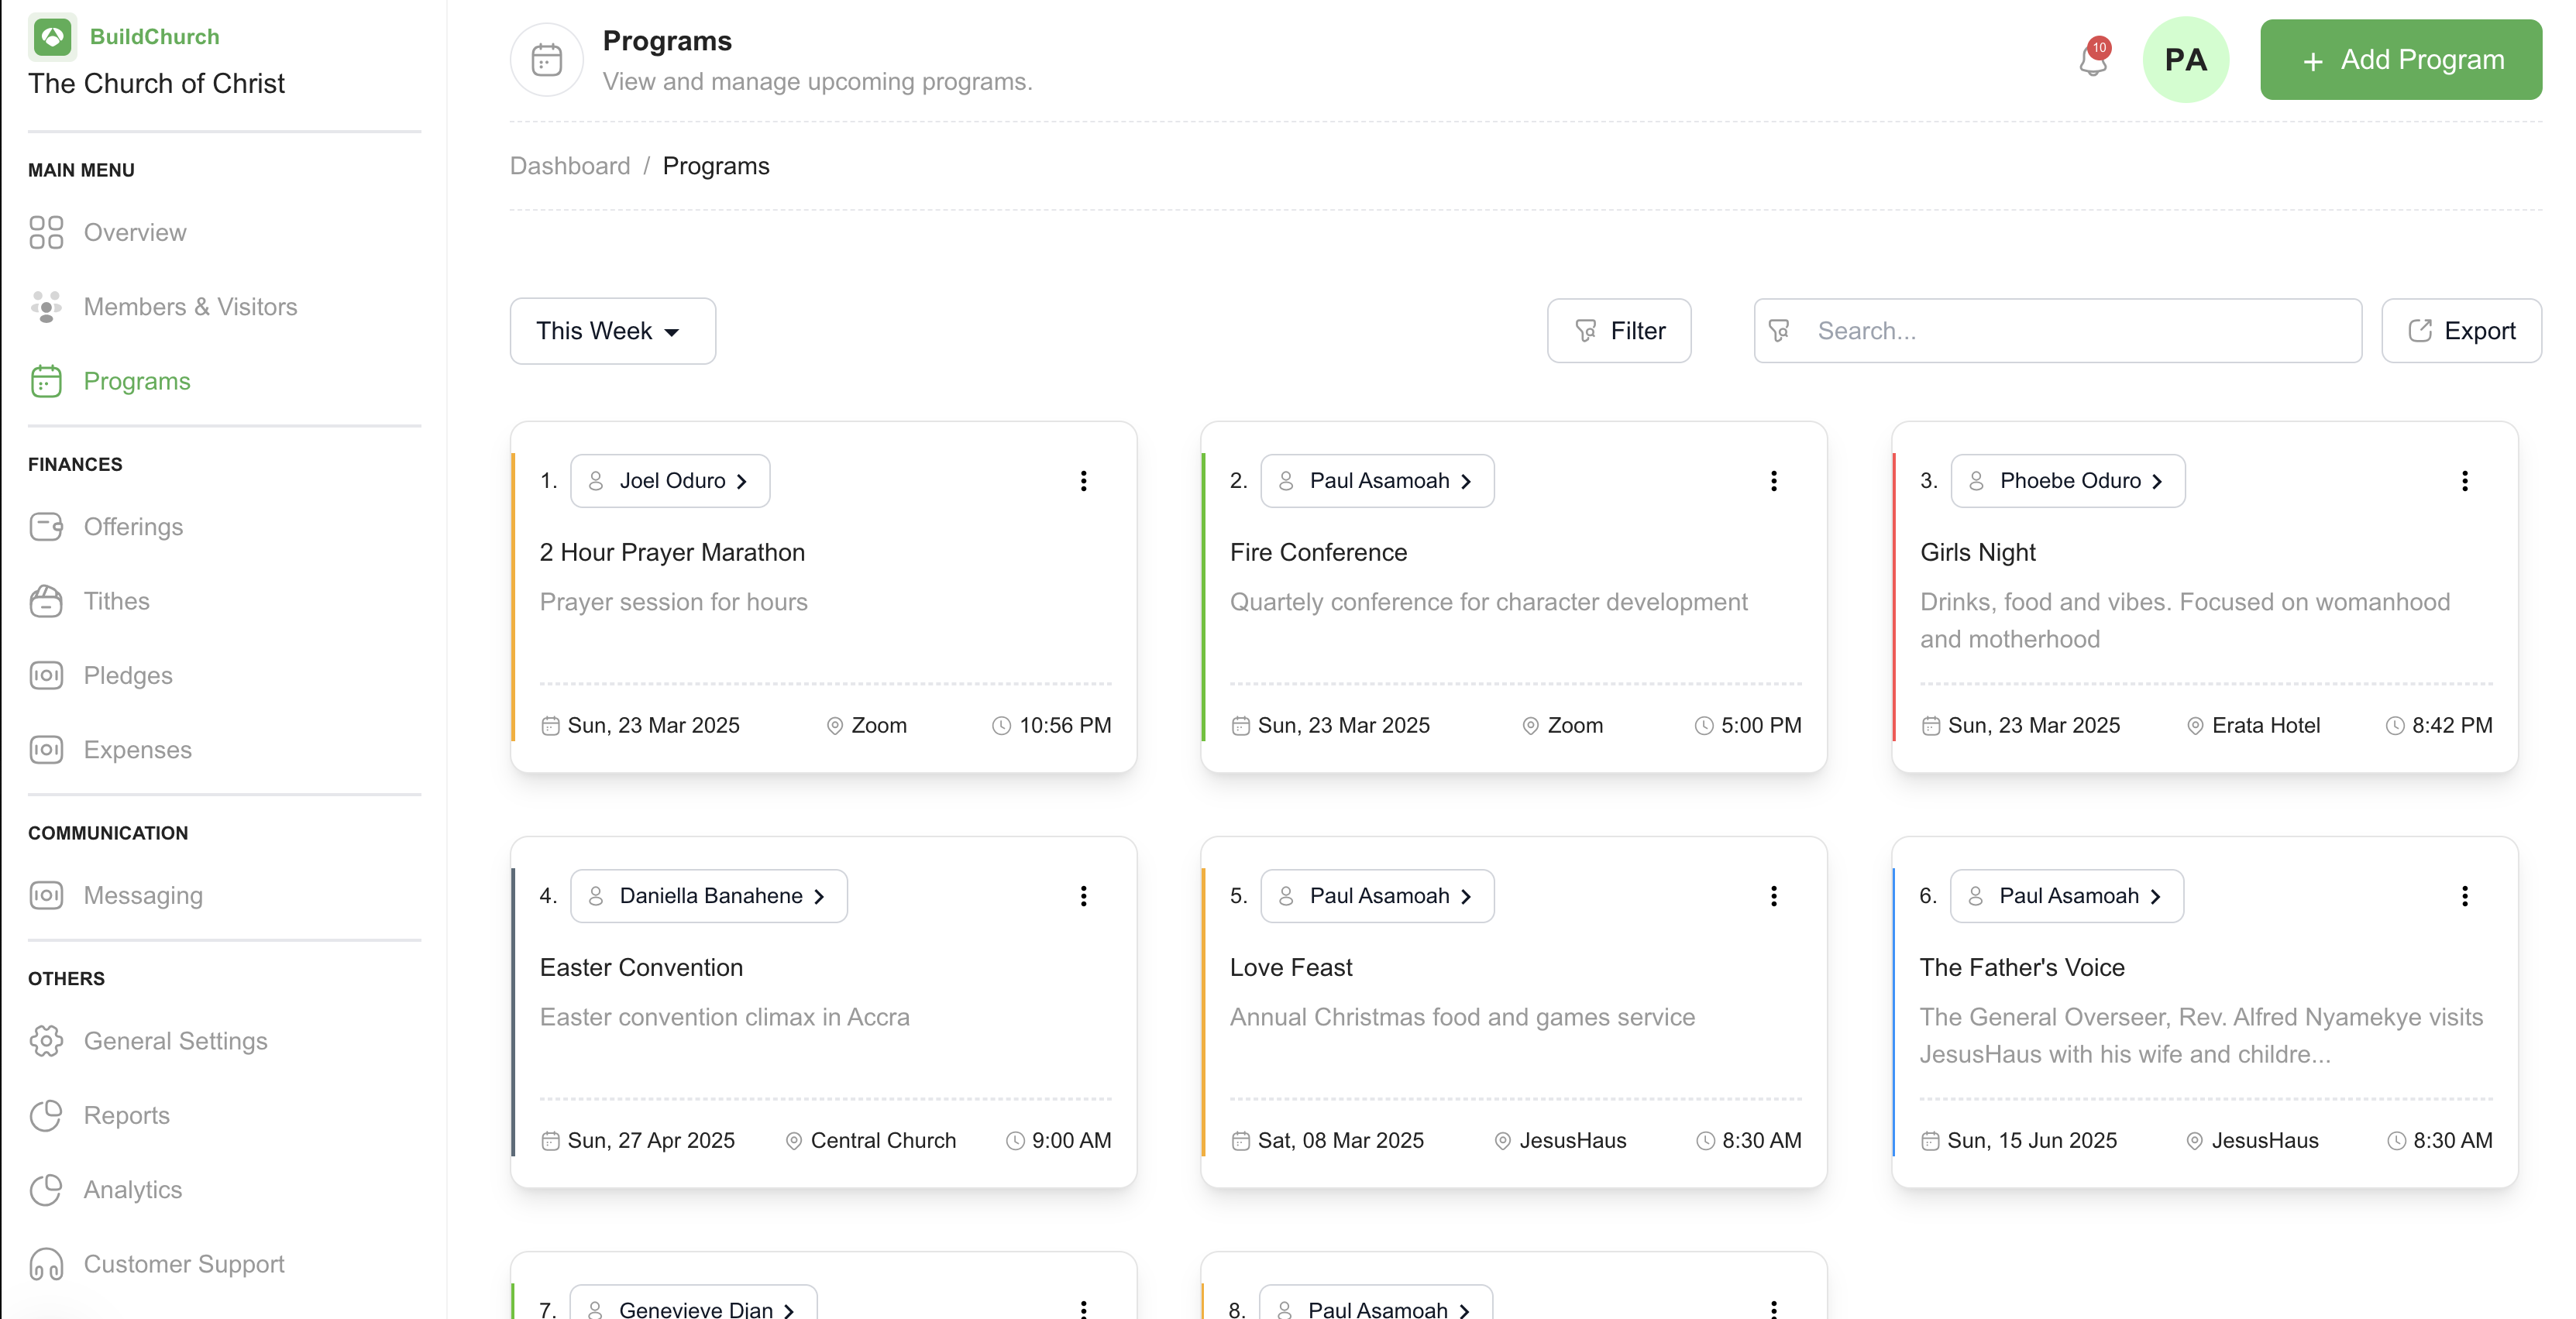Viewport: 2576px width, 1319px height.
Task: Expand Genevieve Dian organizer chip
Action: (693, 1303)
